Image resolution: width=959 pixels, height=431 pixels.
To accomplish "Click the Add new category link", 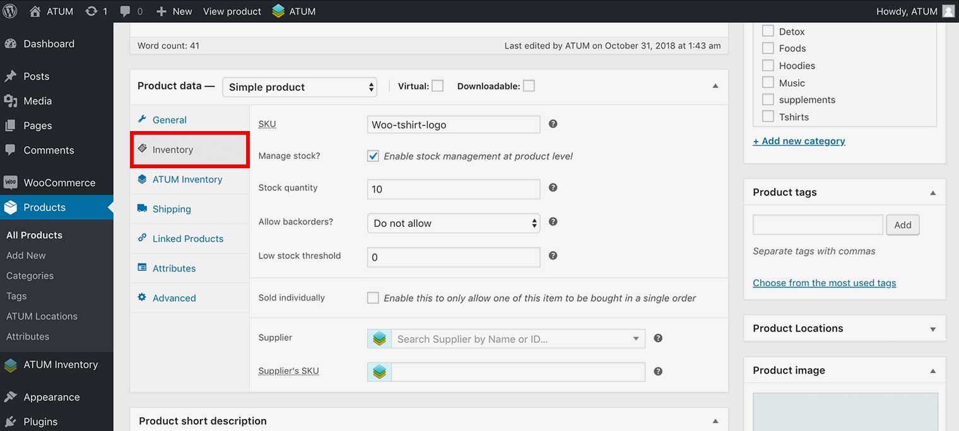I will 799,141.
